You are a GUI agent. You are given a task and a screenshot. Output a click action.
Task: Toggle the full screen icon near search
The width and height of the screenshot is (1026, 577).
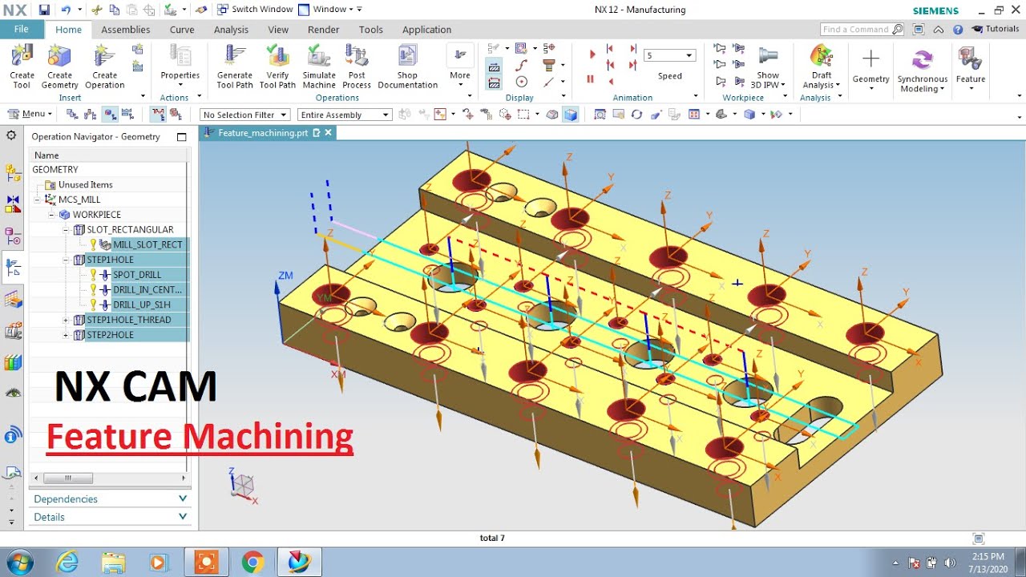pos(918,30)
